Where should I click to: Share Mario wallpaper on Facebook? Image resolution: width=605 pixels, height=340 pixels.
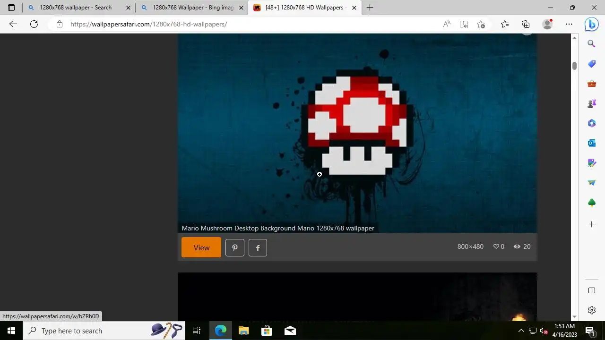(258, 247)
